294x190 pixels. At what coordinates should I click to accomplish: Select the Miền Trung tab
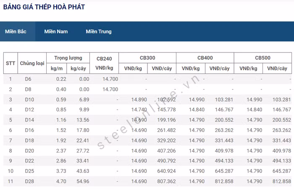[99, 32]
